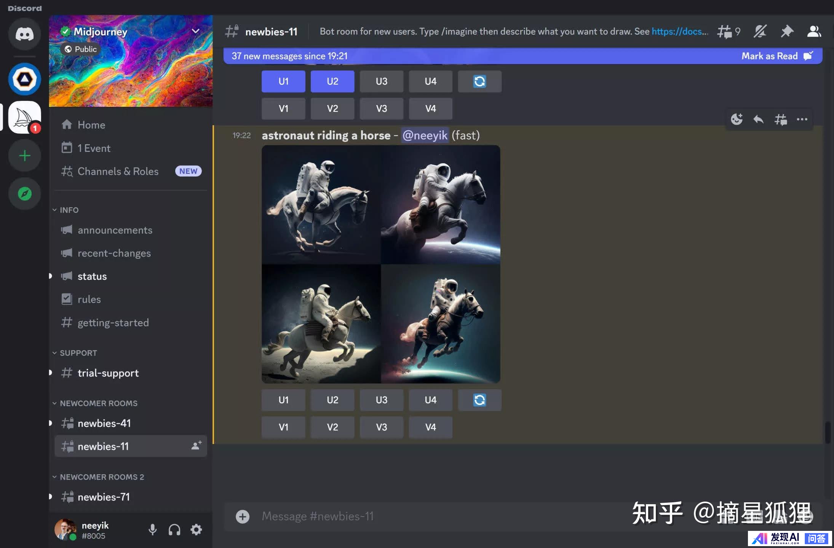Open the Midjourney server dropdown menu

[x=195, y=31]
